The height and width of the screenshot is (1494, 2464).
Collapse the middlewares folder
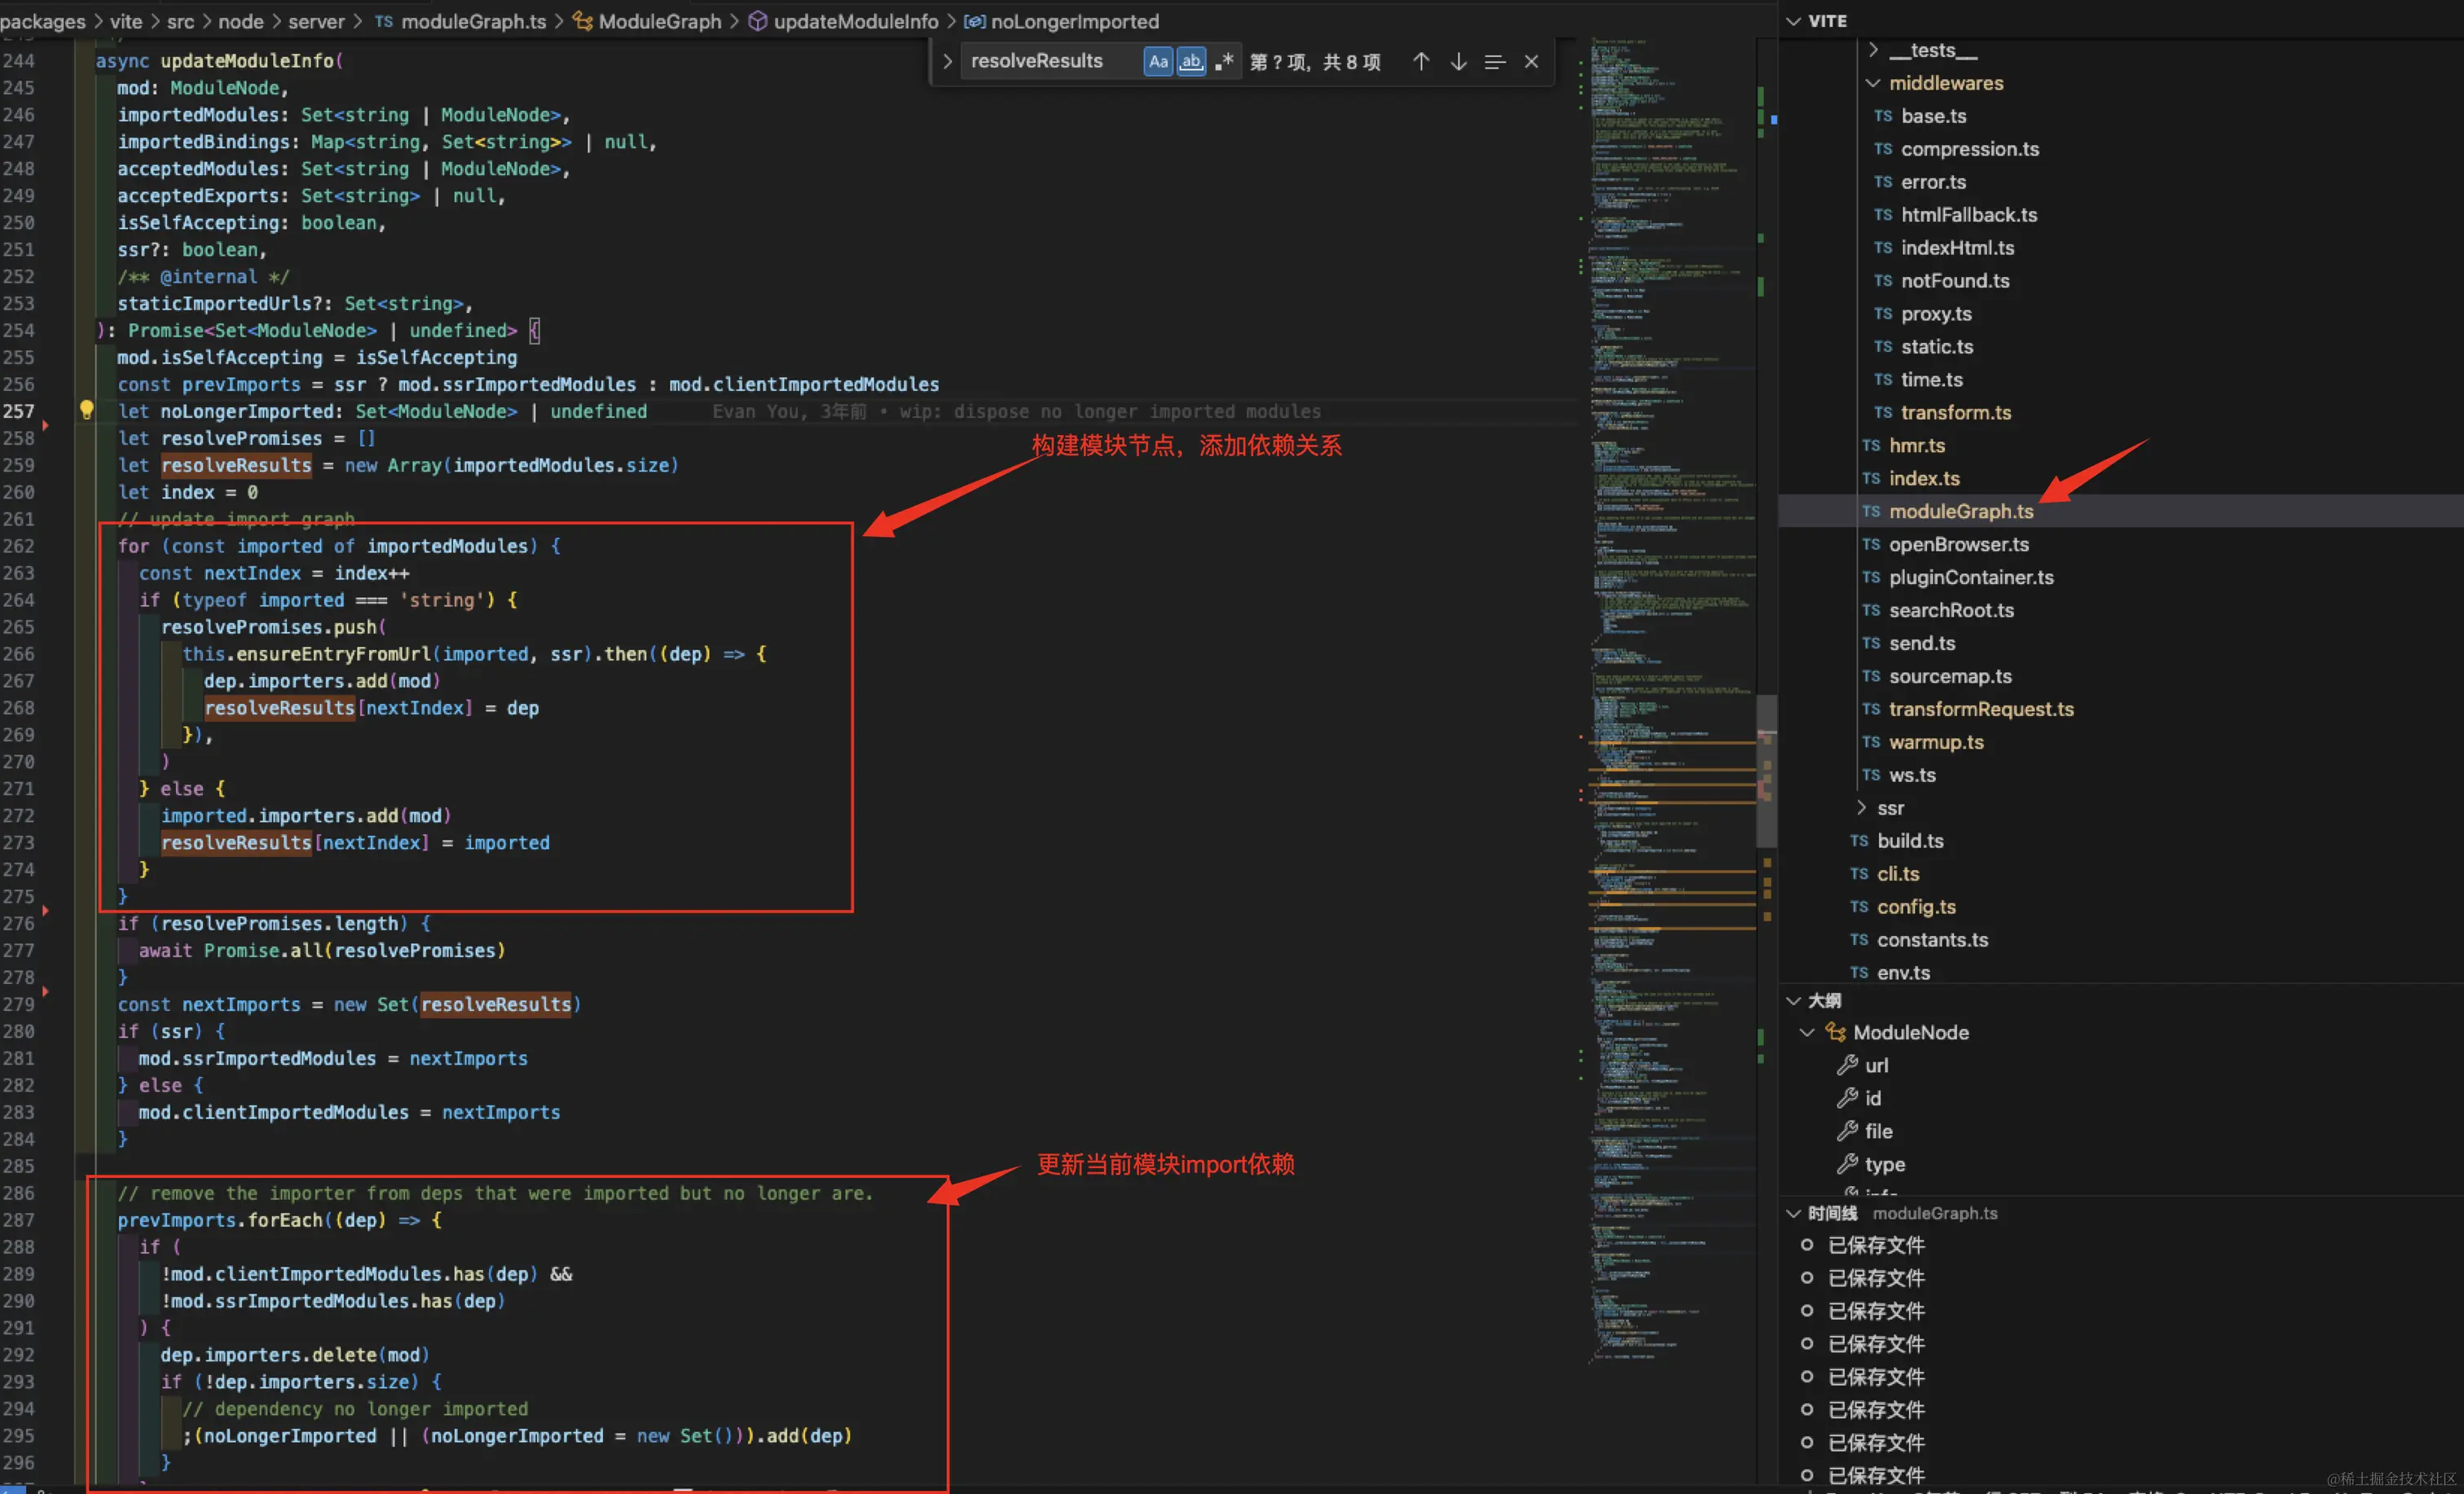1873,83
